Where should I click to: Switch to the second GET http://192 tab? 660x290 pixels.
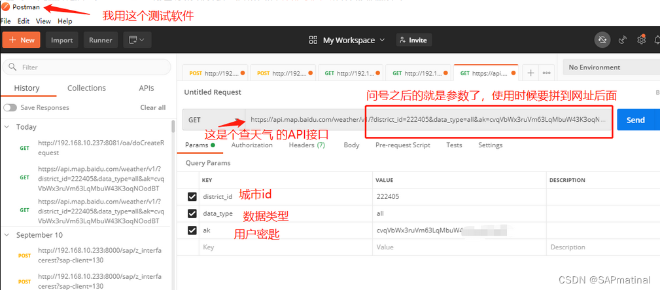[x=418, y=73]
